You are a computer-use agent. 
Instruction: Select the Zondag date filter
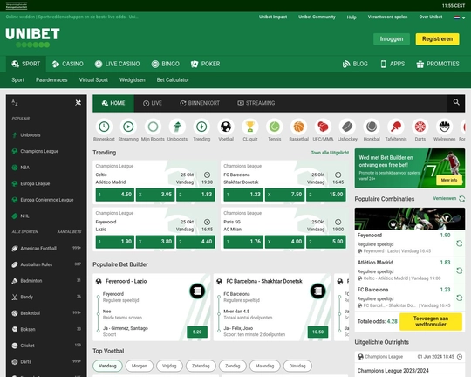233,366
